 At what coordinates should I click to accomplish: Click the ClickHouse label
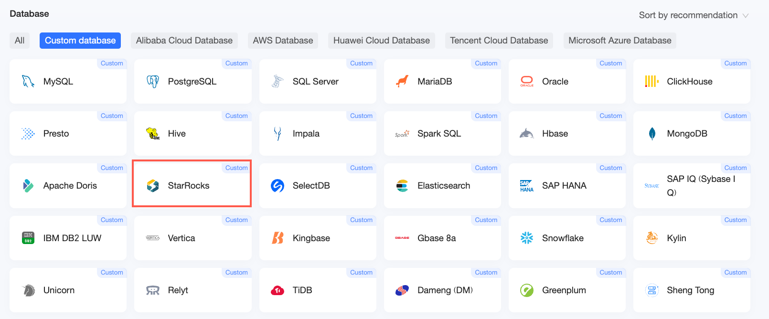[x=690, y=82]
